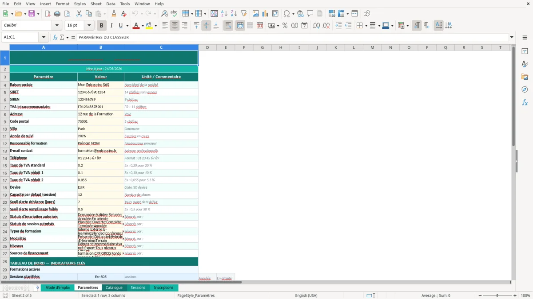533x299 pixels.
Task: Open the sidebar Navigator compass
Action: (525, 89)
